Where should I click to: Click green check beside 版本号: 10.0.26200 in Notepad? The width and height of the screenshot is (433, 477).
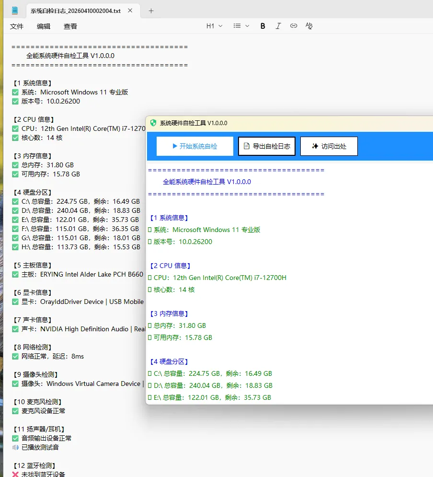click(15, 102)
